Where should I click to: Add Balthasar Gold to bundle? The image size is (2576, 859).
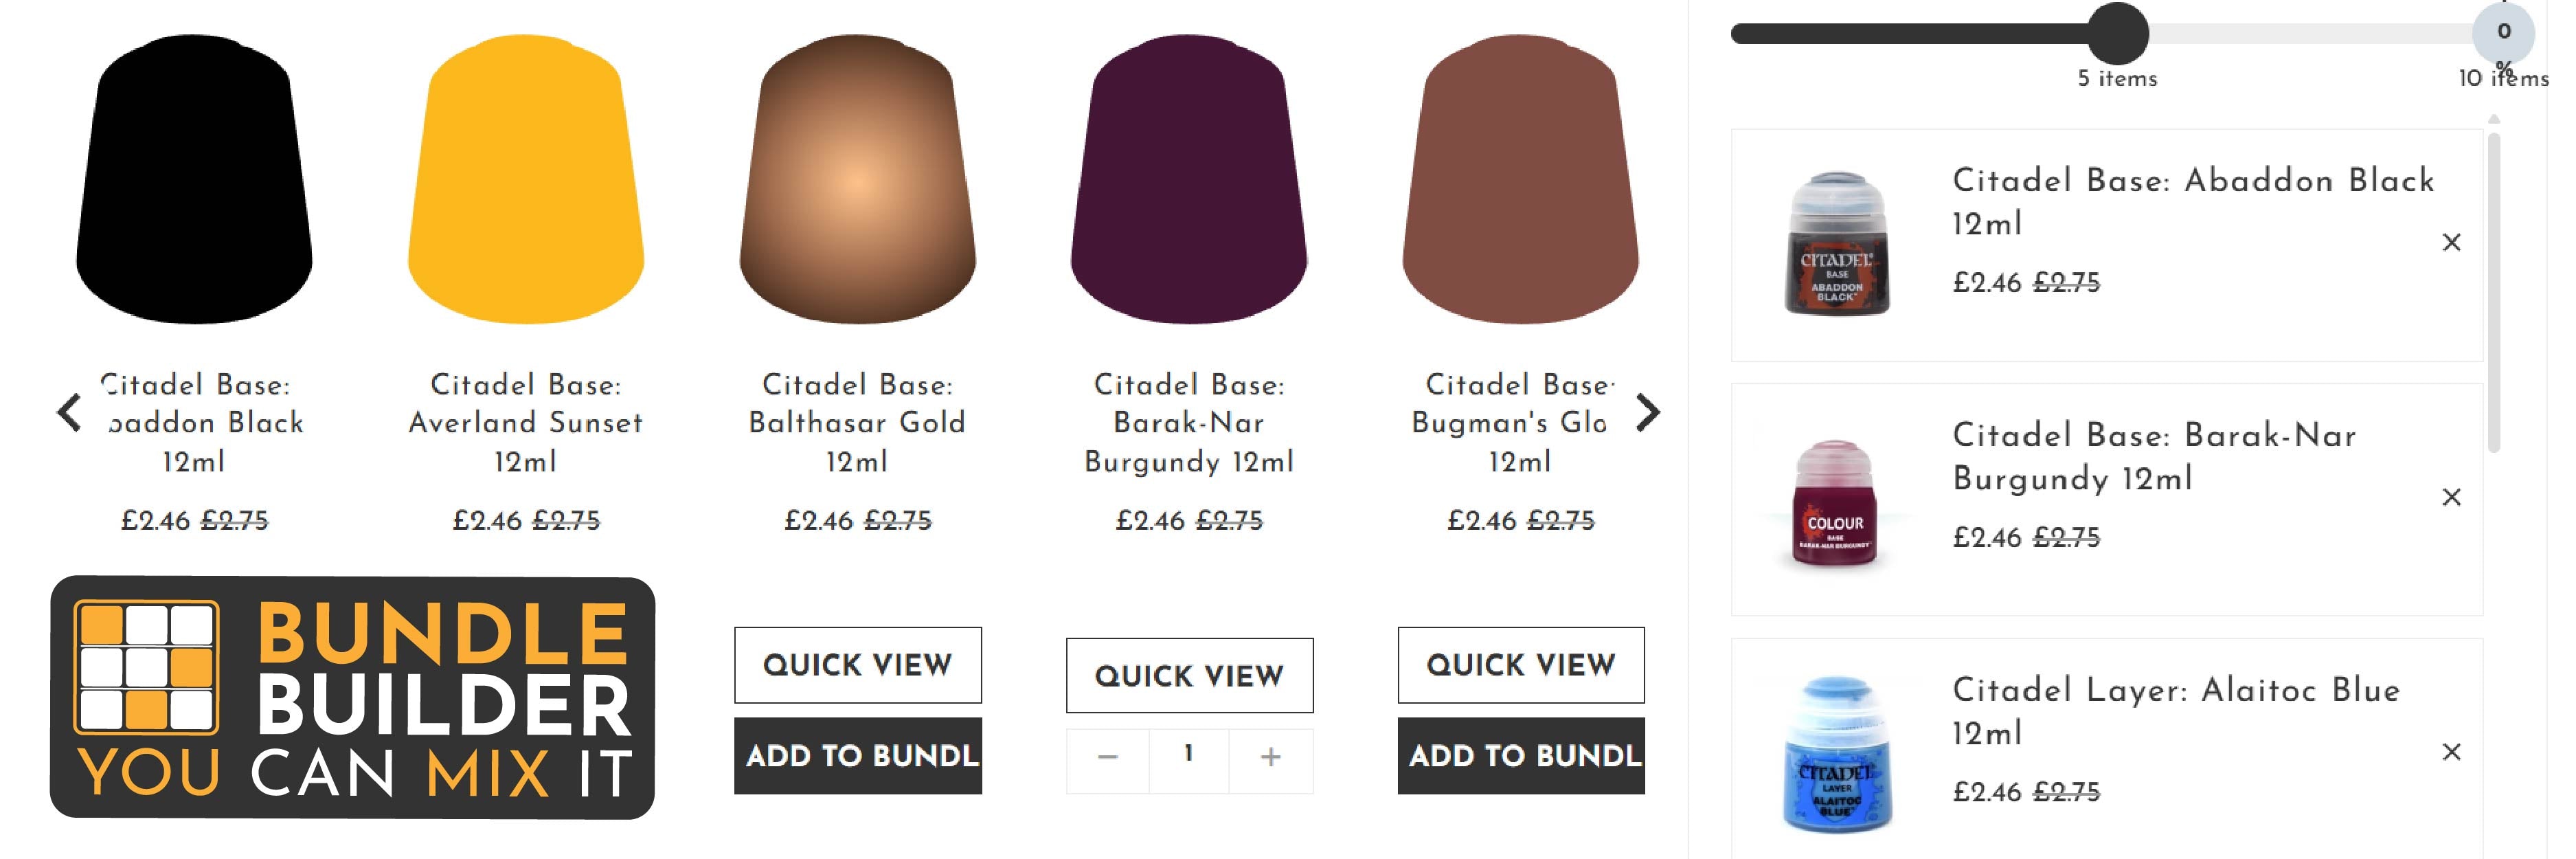click(857, 756)
